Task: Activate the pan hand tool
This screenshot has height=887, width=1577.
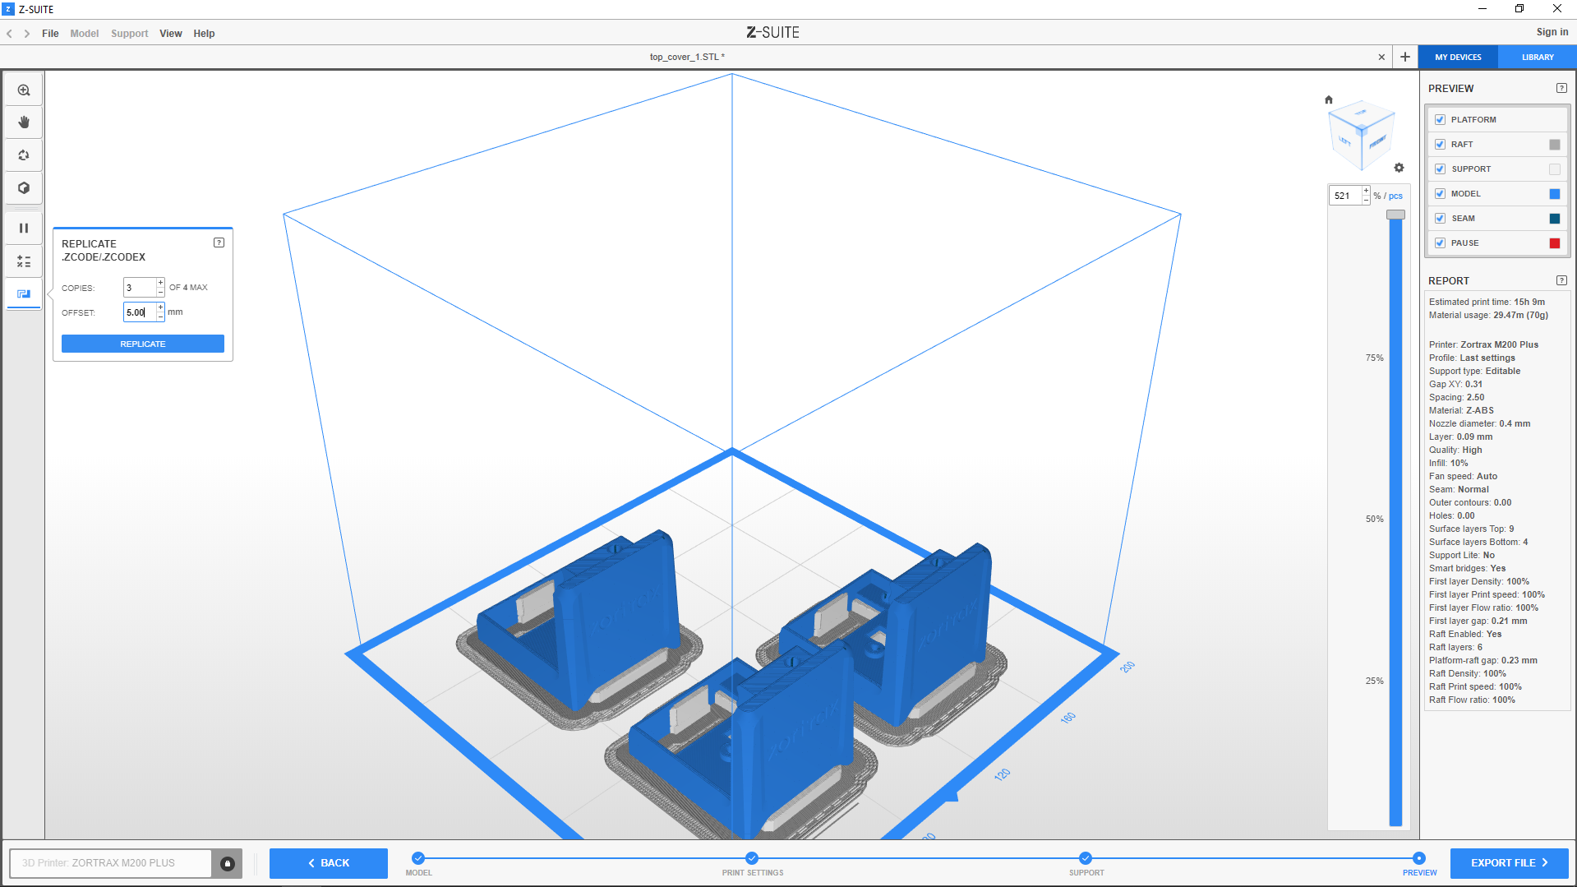Action: pyautogui.click(x=24, y=122)
